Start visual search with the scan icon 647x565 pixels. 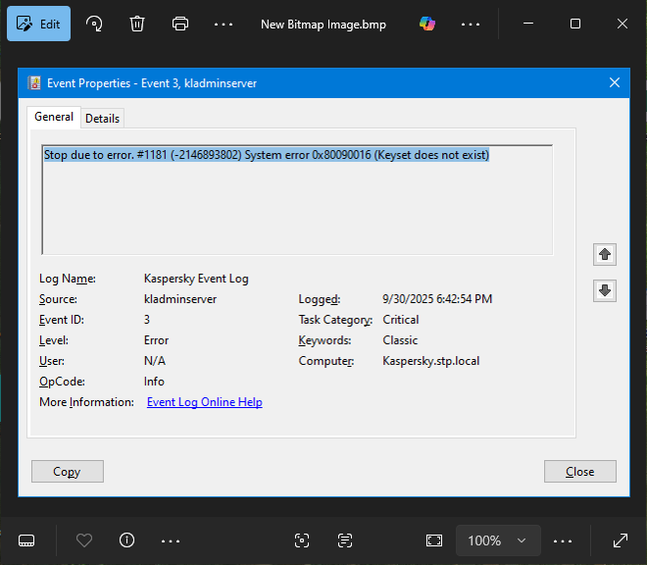tap(302, 540)
